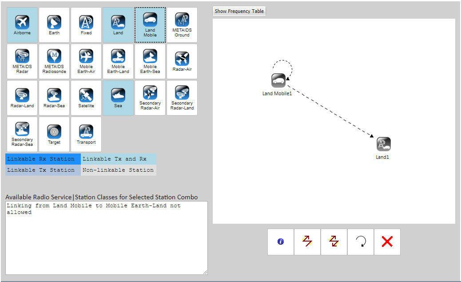461x282 pixels.
Task: Select the Land1 node in diagram
Action: point(384,144)
